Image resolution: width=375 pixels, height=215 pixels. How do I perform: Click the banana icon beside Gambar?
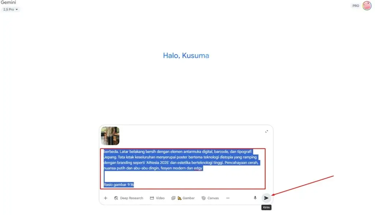(x=179, y=198)
